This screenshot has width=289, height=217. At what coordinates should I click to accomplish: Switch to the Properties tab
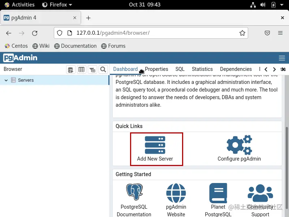click(x=156, y=69)
